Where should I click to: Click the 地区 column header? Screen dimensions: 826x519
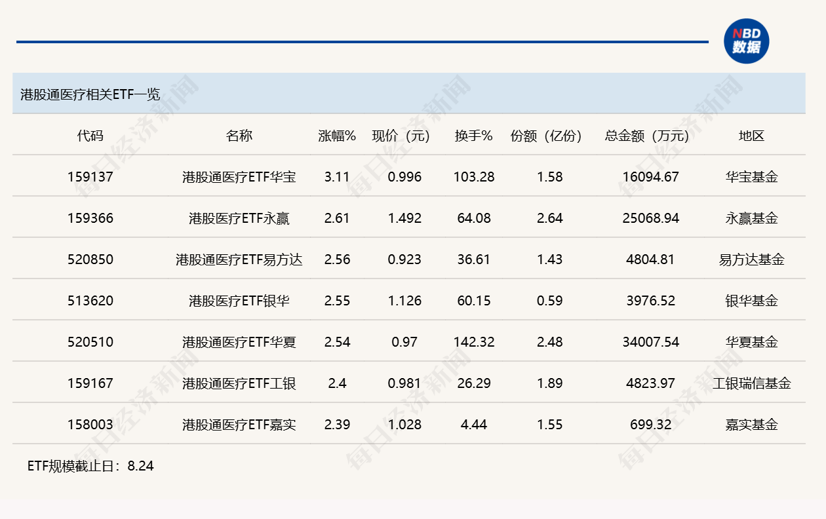(752, 136)
